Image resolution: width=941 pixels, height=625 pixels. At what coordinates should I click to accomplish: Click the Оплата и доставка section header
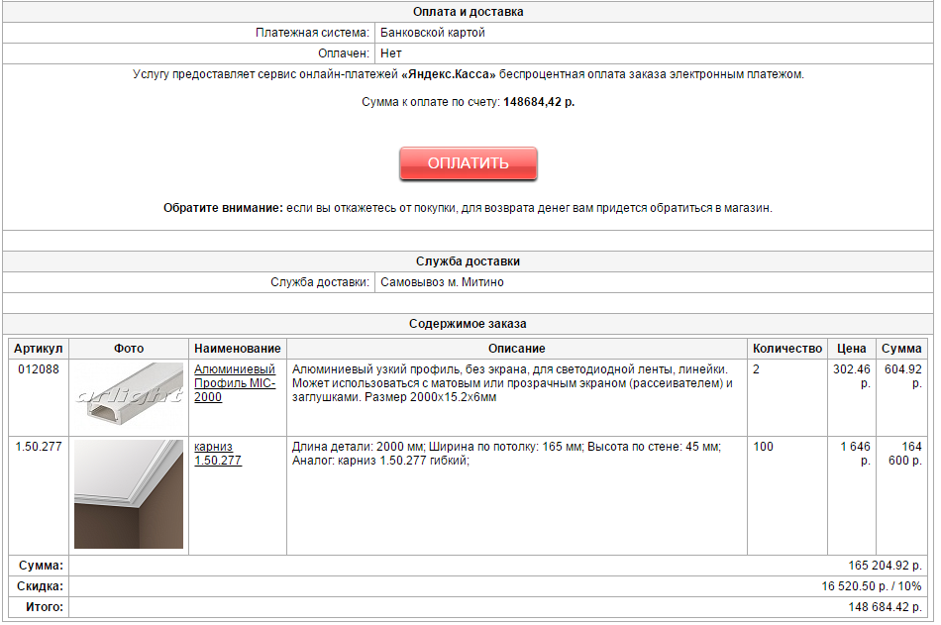pyautogui.click(x=468, y=12)
